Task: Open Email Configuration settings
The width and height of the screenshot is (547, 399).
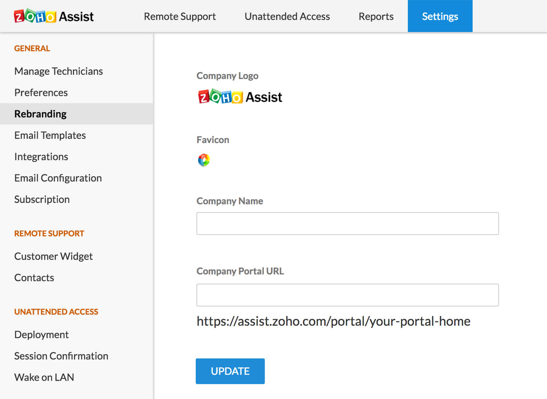Action: [58, 178]
